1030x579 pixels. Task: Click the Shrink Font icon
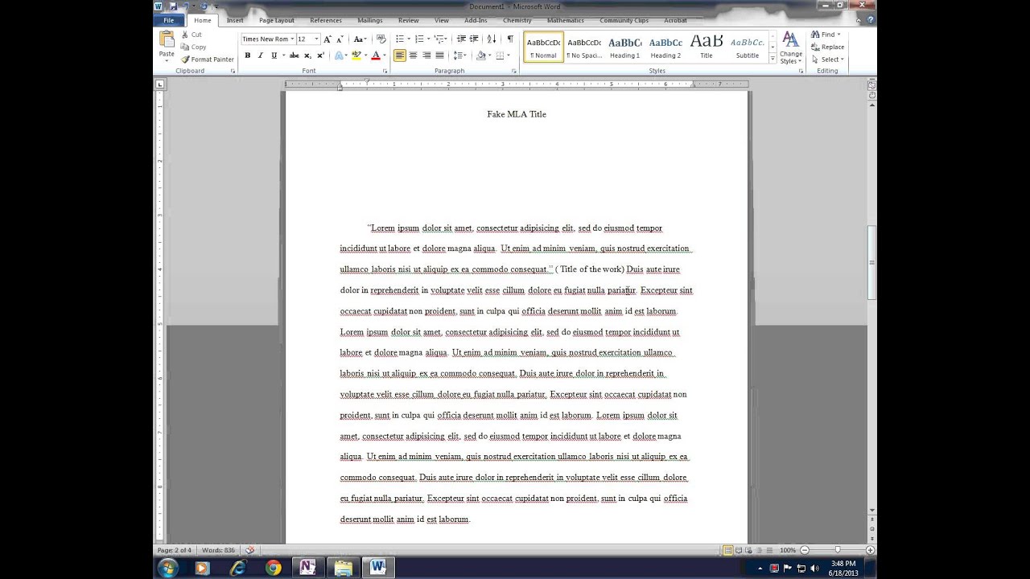click(340, 39)
